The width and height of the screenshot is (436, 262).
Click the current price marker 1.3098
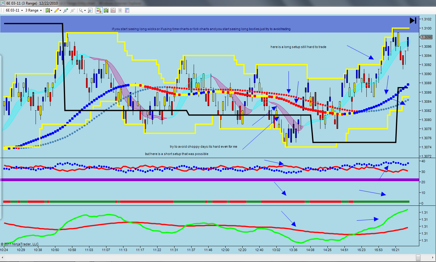coord(426,37)
